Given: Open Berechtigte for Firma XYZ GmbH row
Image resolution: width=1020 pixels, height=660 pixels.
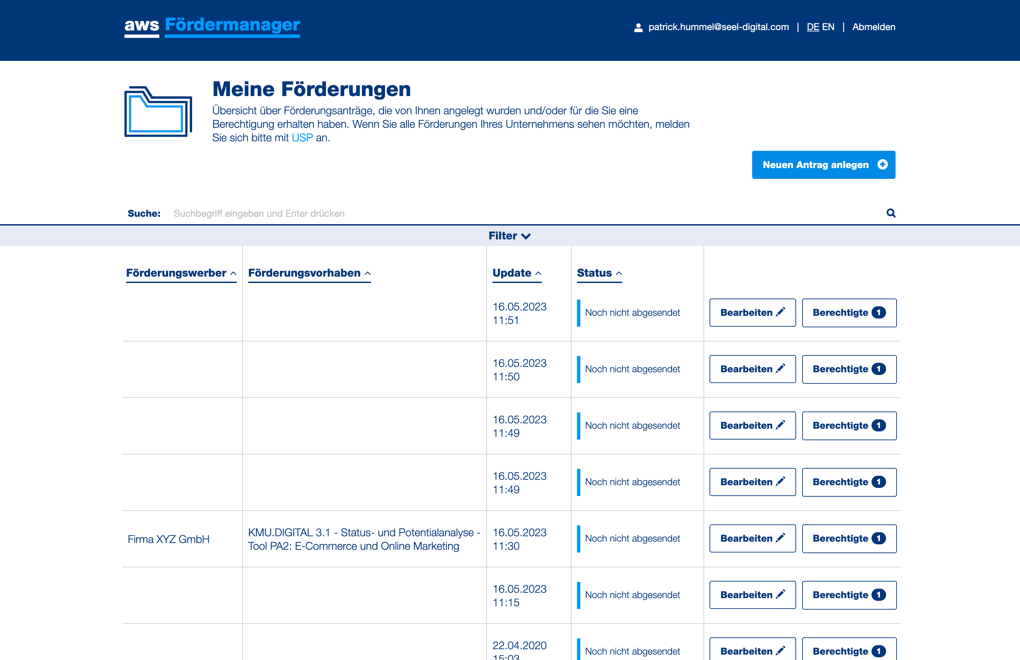Looking at the screenshot, I should [849, 539].
